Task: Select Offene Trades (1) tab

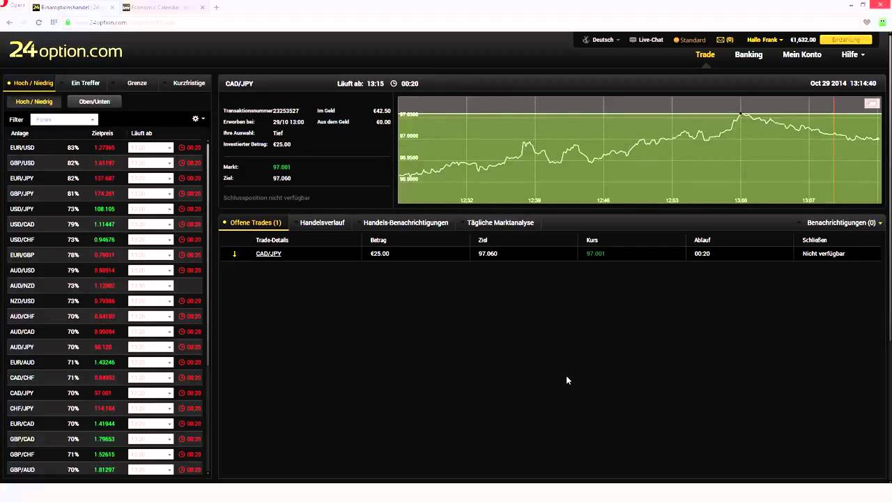Action: 255,223
